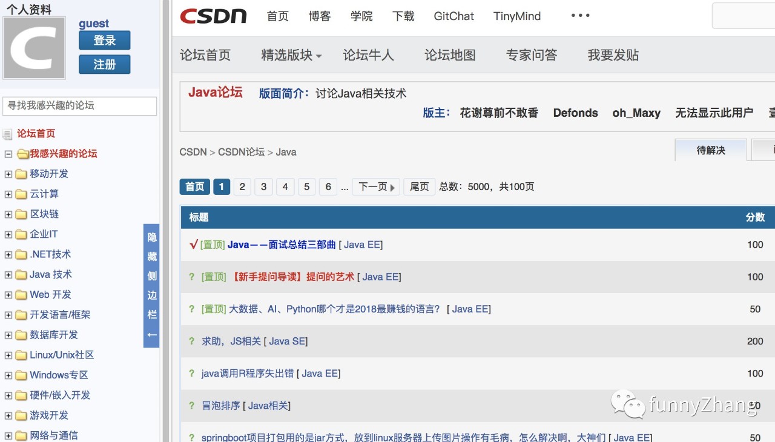Go to pagination page 3
775x442 pixels.
pos(263,186)
